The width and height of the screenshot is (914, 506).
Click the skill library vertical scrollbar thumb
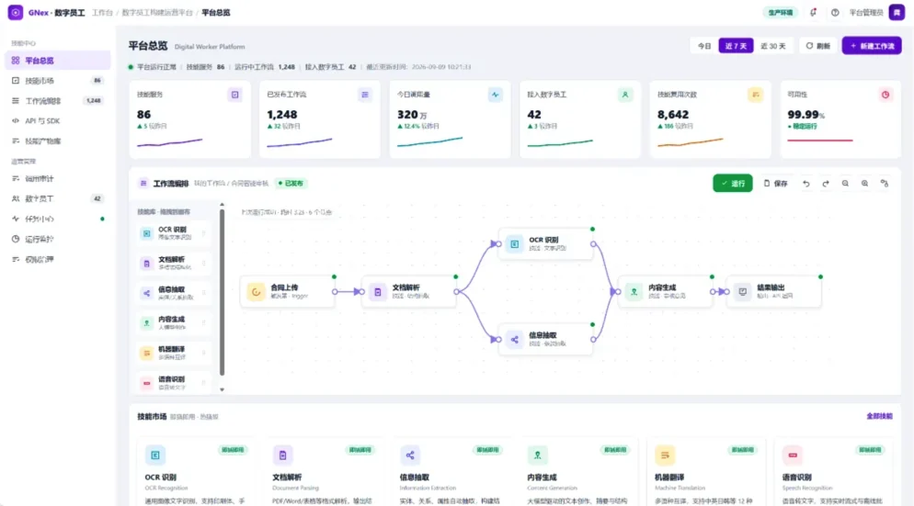tap(222, 292)
